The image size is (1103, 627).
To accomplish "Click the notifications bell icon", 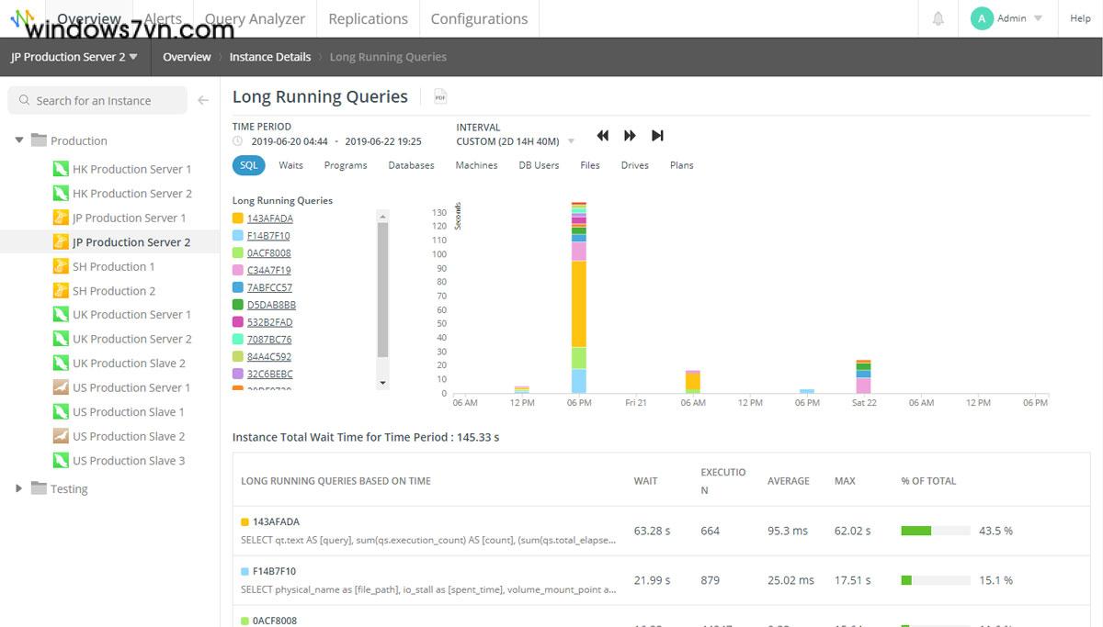I will tap(938, 18).
